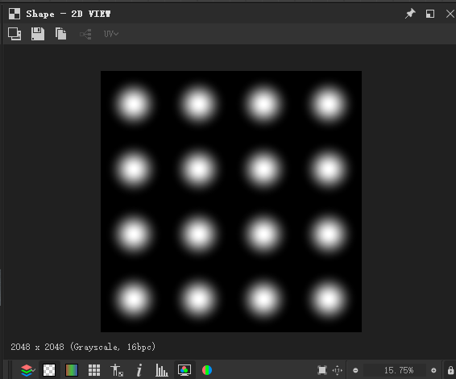The height and width of the screenshot is (379, 456).
Task: Click the Shape - 2D VIEW title
Action: 68,14
